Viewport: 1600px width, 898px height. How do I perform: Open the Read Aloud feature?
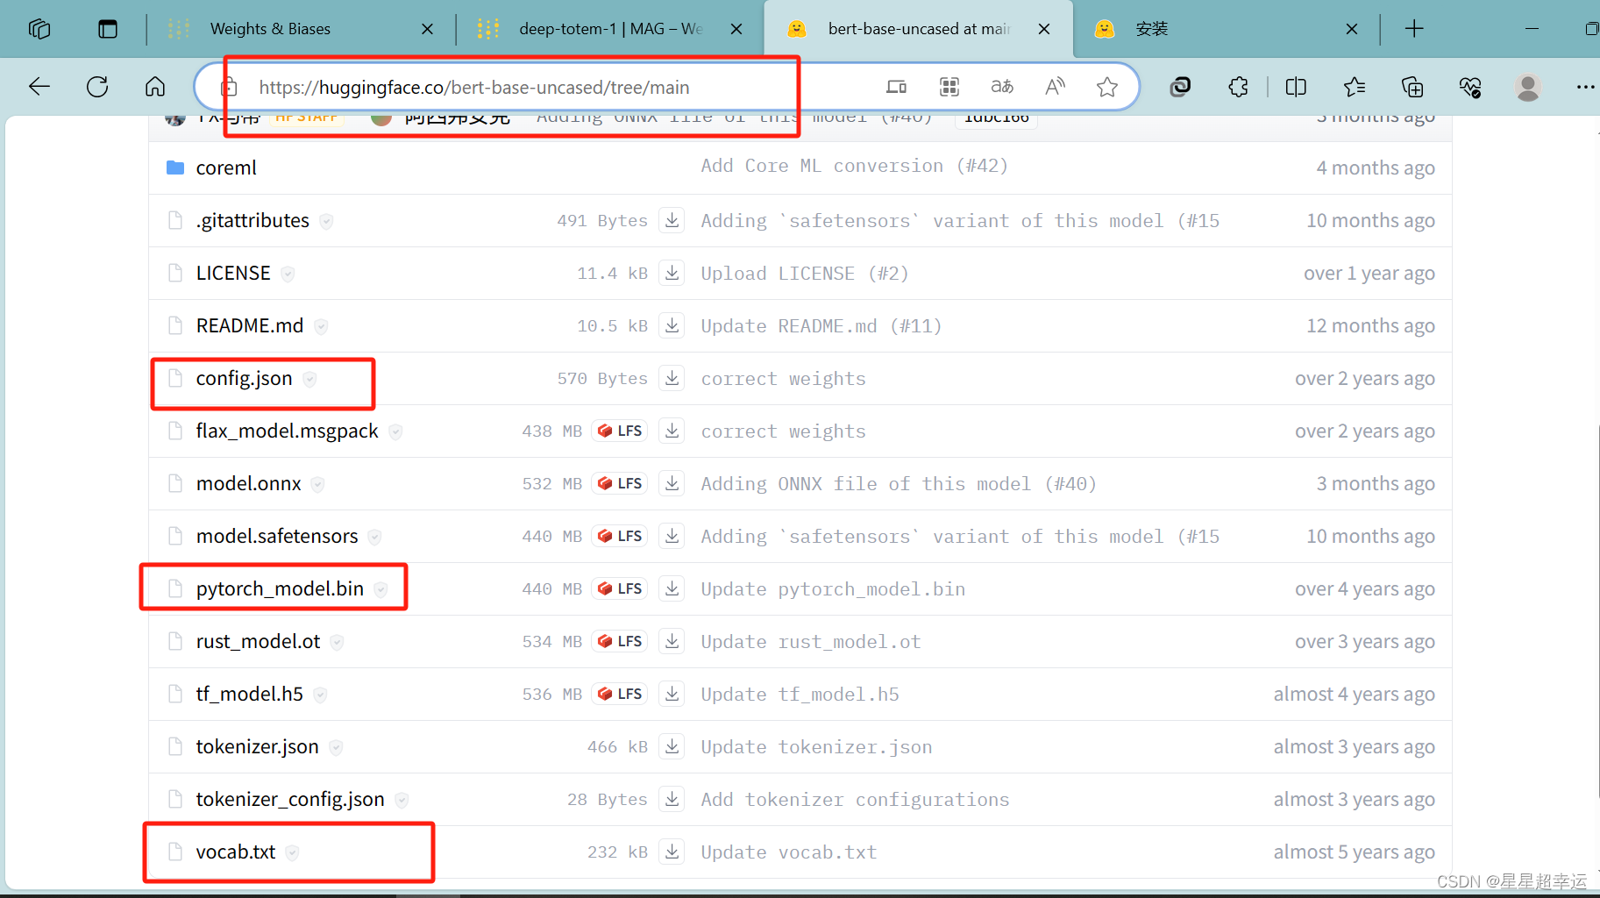[1055, 87]
